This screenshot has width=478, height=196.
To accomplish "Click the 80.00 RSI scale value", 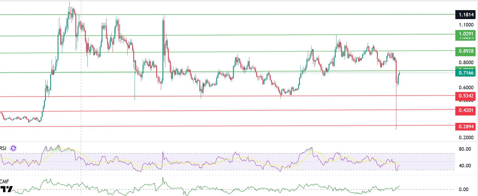I will pyautogui.click(x=465, y=149).
